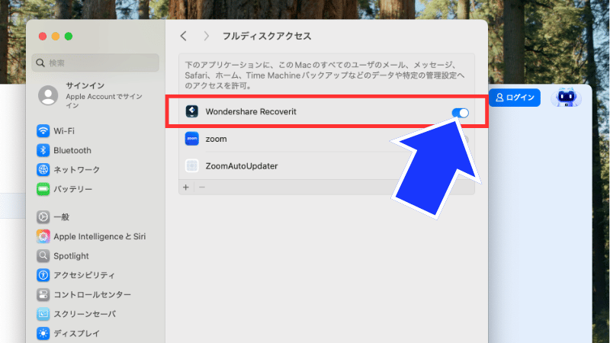
Task: Click the ネットワーク globe icon
Action: (43, 169)
